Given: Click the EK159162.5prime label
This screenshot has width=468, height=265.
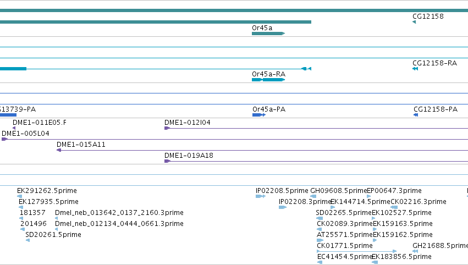Looking at the screenshot, I should 403,235.
